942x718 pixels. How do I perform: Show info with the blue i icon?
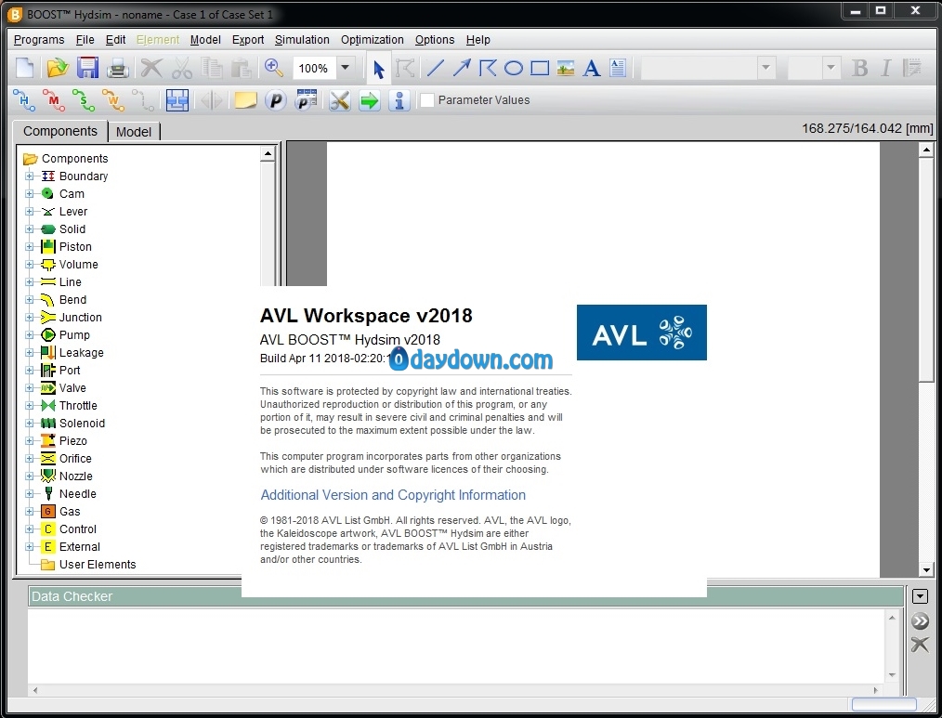click(399, 100)
